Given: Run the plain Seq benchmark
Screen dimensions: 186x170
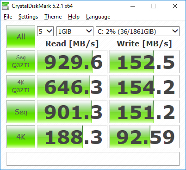Looking at the screenshot, I should coord(21,112).
